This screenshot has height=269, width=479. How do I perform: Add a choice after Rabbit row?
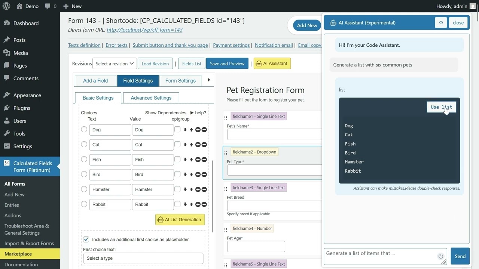(x=198, y=204)
